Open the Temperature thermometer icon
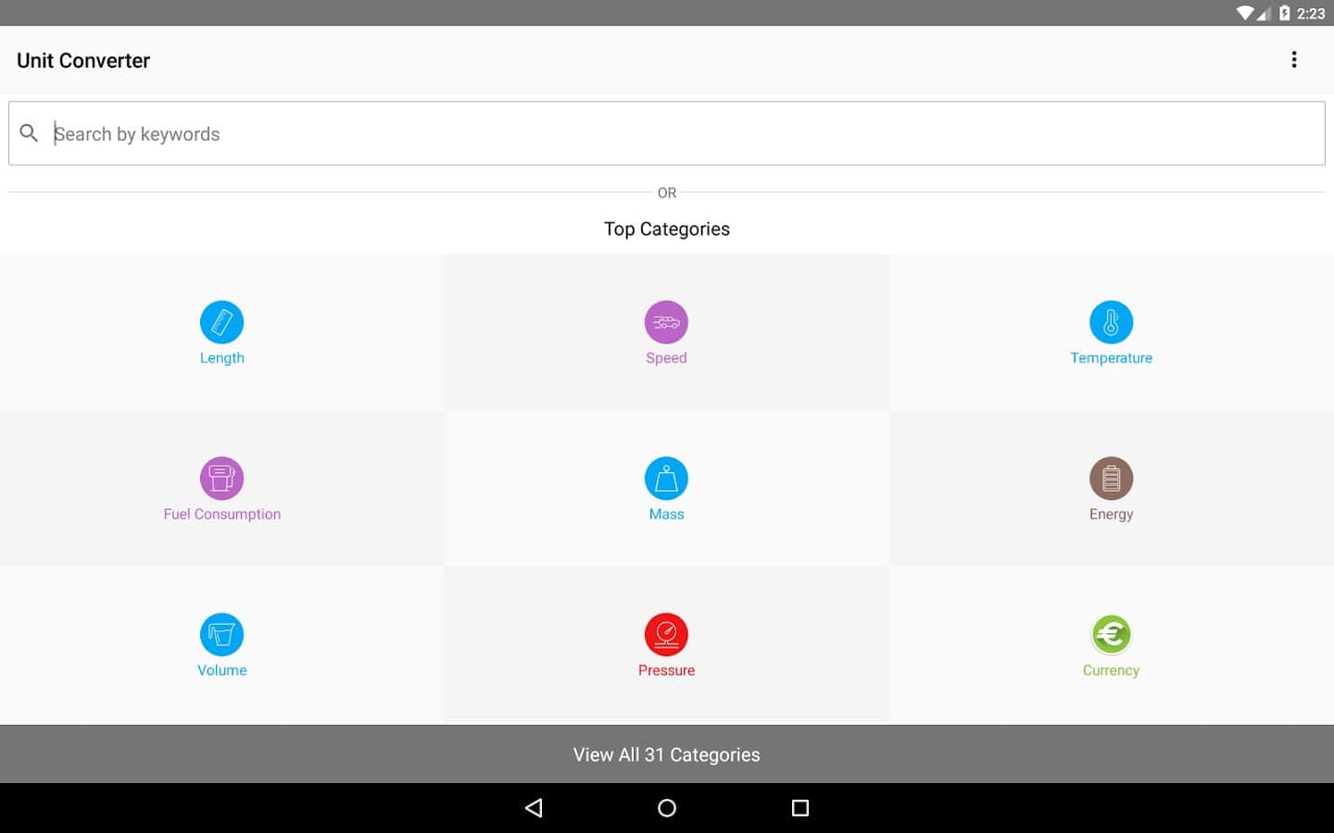This screenshot has height=833, width=1334. click(1111, 322)
